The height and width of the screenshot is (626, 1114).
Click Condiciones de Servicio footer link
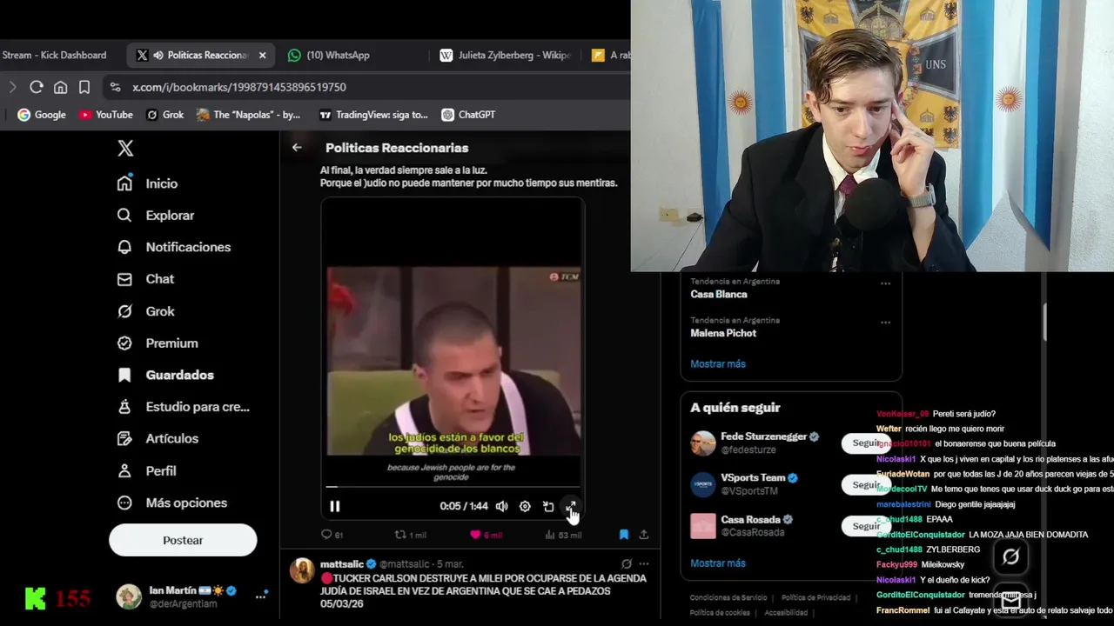click(x=728, y=597)
